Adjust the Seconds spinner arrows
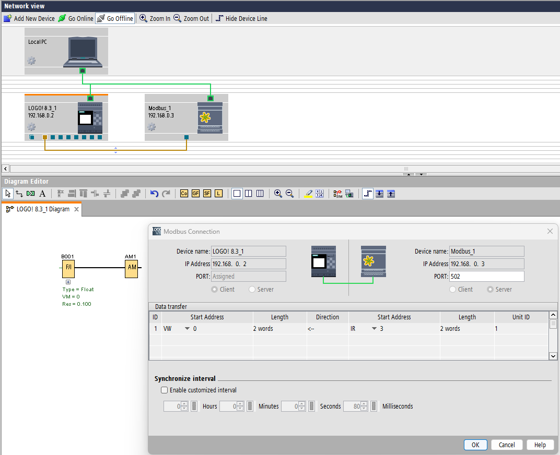This screenshot has width=560, height=455. pos(302,406)
